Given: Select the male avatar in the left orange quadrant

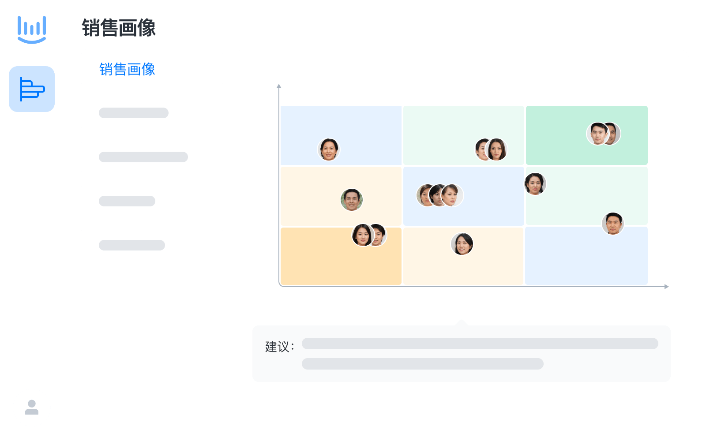Looking at the screenshot, I should point(351,200).
